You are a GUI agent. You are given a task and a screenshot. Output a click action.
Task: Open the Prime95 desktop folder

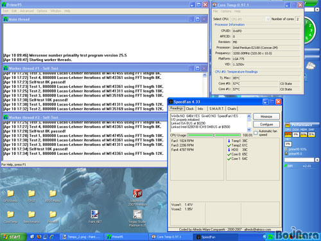[53, 217]
